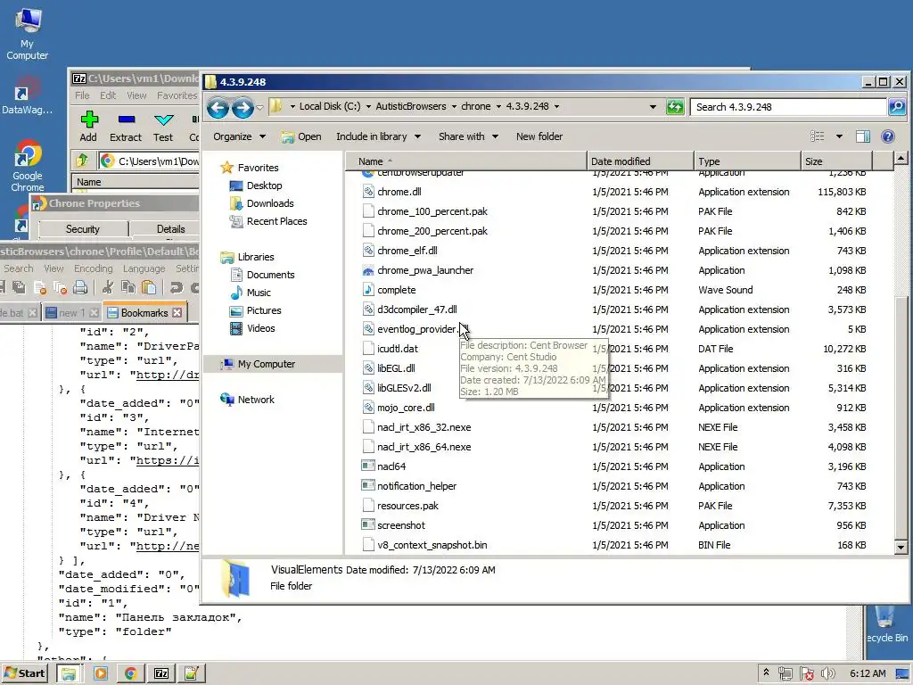Click the change view icon in Explorer
The width and height of the screenshot is (913, 685).
(x=817, y=136)
